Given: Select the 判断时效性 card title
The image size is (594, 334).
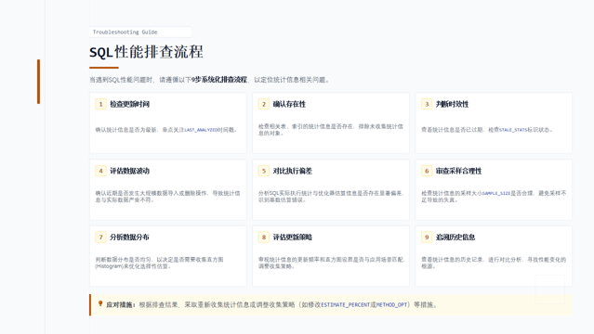Looking at the screenshot, I should point(452,104).
